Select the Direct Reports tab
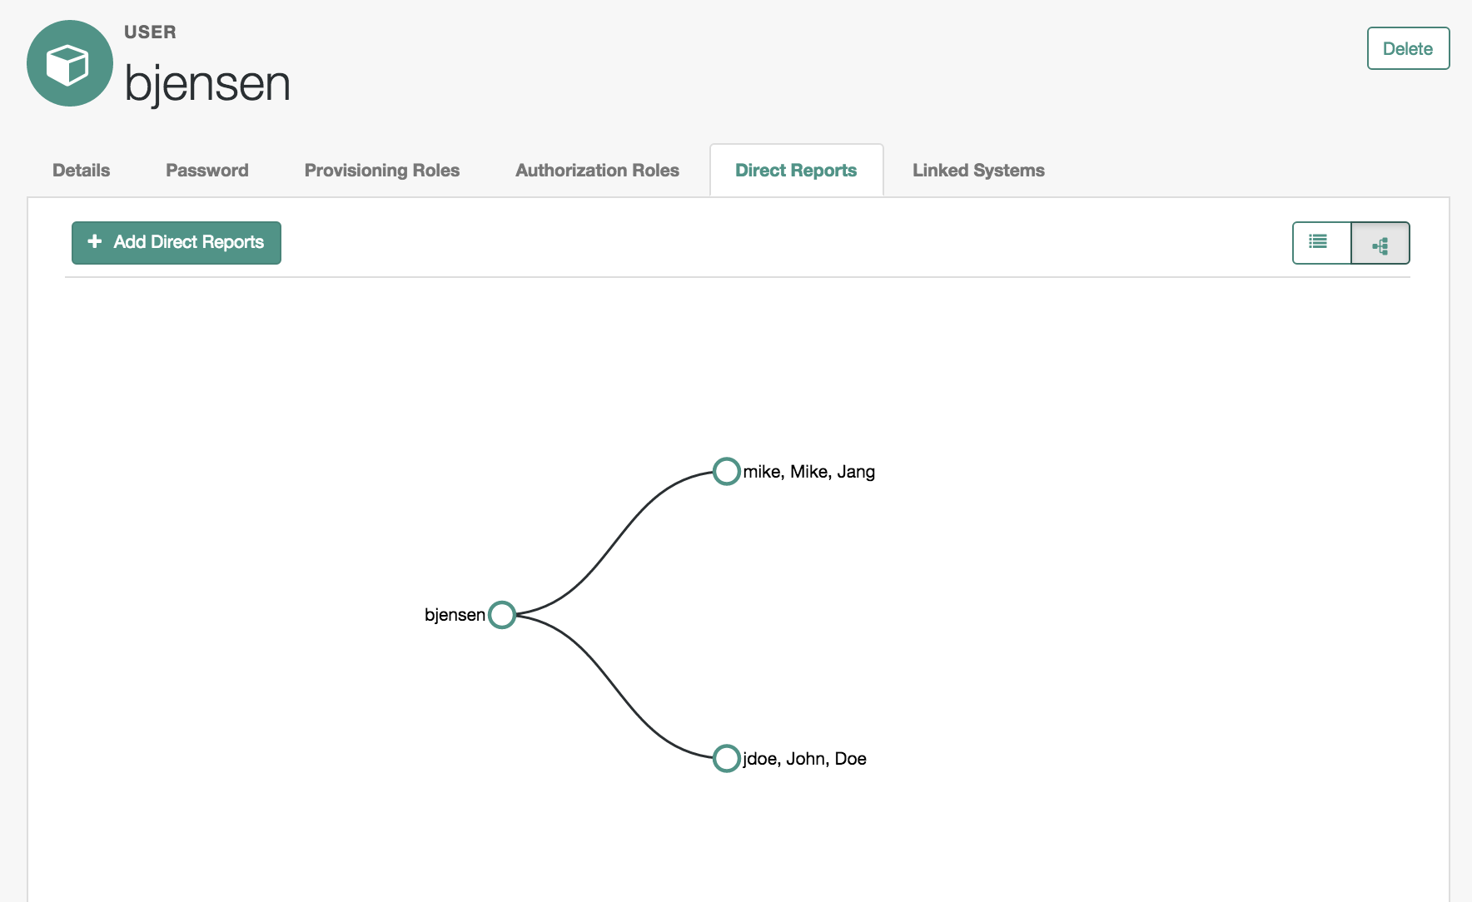This screenshot has width=1472, height=902. pyautogui.click(x=796, y=171)
